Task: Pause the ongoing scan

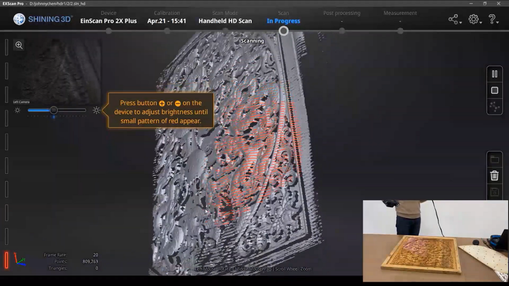Action: coord(494,74)
